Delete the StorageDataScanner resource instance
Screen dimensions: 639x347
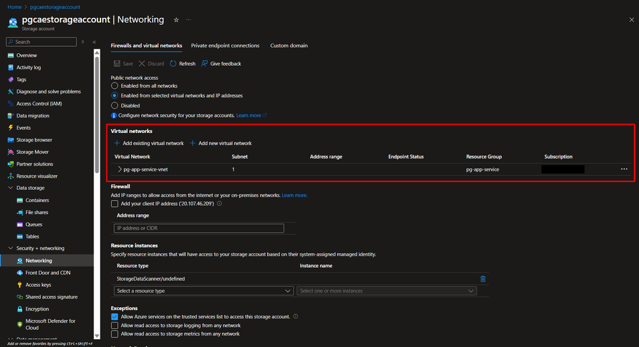pos(483,279)
